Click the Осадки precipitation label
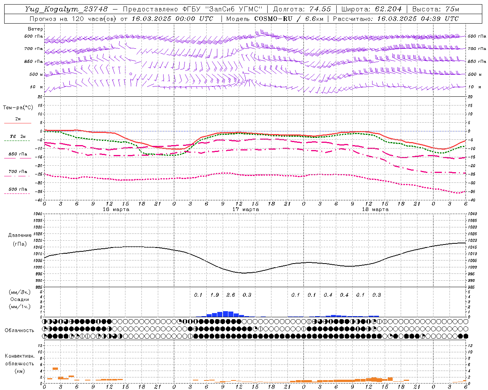Viewport: 488px width, 390px height. 19,299
